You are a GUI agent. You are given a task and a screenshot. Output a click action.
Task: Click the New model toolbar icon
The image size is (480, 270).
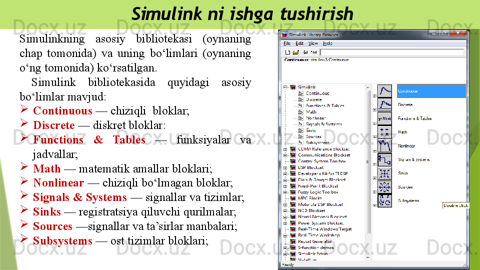(x=287, y=52)
